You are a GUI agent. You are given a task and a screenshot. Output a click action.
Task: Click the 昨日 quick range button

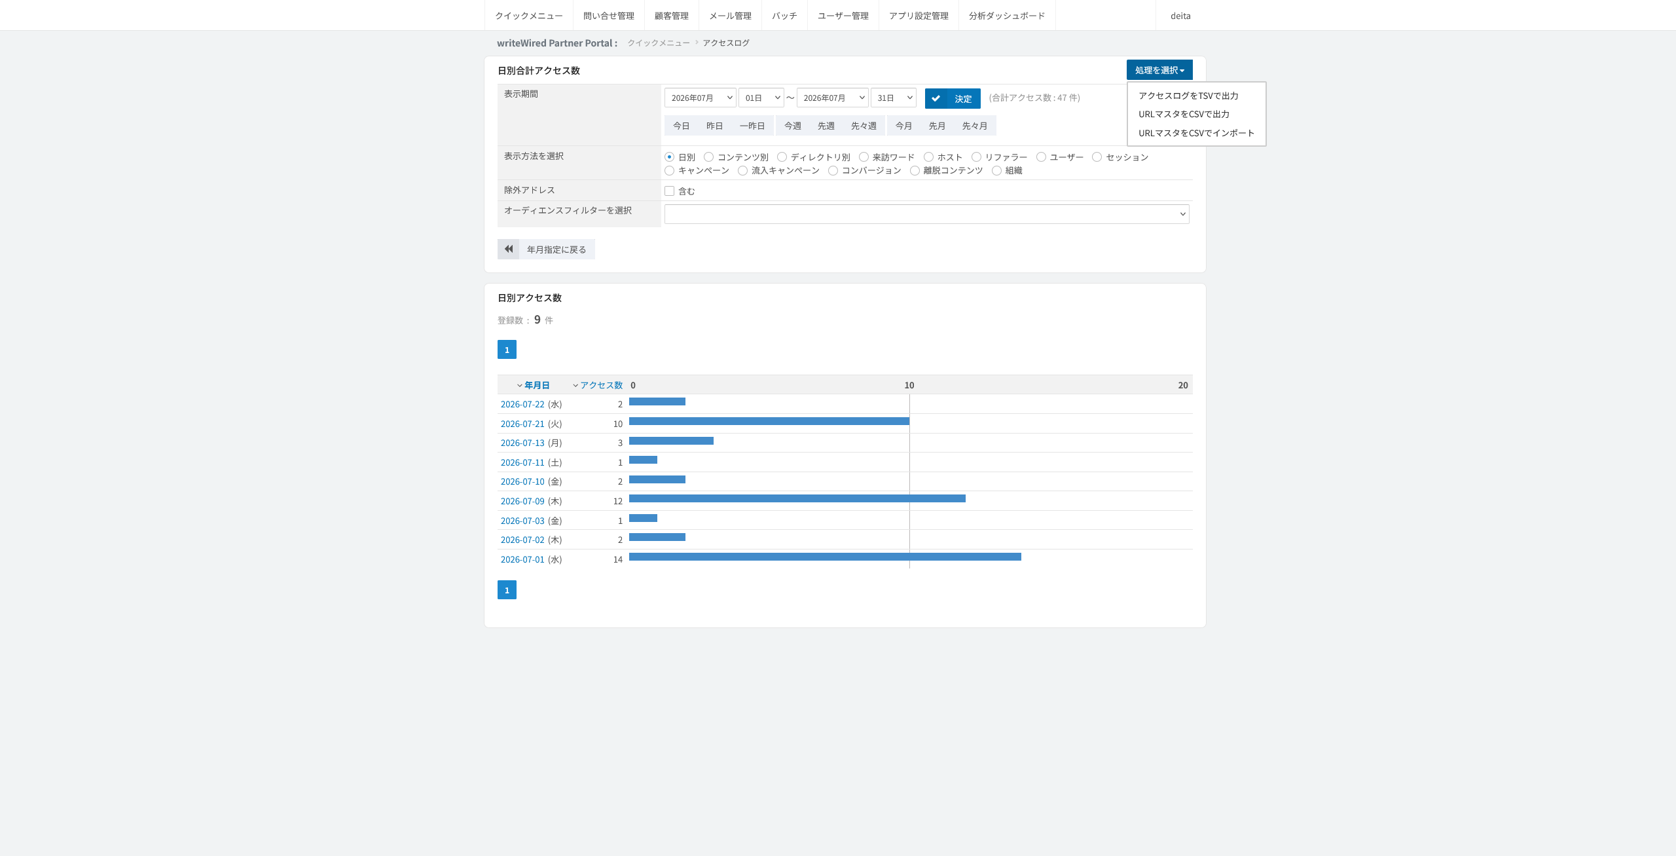coord(715,126)
